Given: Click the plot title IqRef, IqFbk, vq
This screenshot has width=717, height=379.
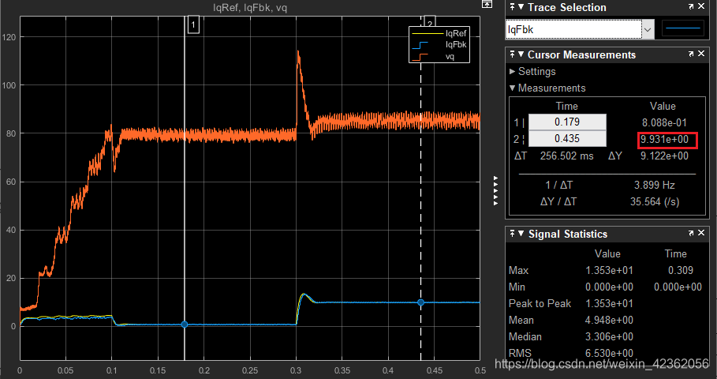Looking at the screenshot, I should pyautogui.click(x=250, y=8).
